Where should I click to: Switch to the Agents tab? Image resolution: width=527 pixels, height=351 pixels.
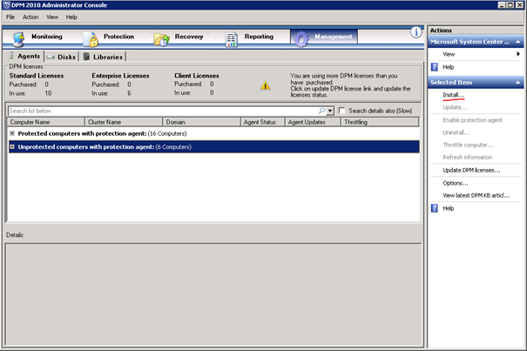24,56
